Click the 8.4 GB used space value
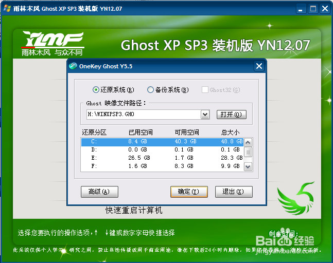Viewport: 333px width, 263px height. (138, 142)
